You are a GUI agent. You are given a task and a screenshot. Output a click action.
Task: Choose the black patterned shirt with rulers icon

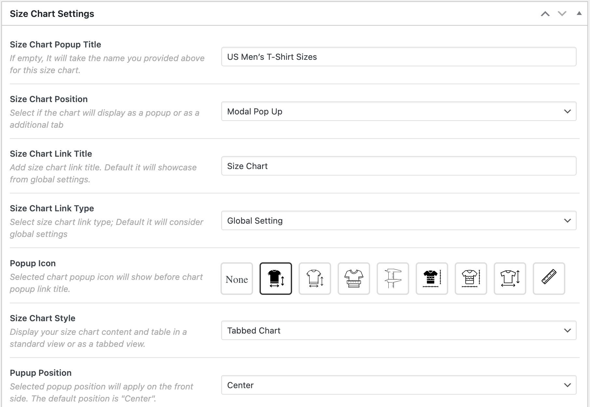(x=432, y=279)
